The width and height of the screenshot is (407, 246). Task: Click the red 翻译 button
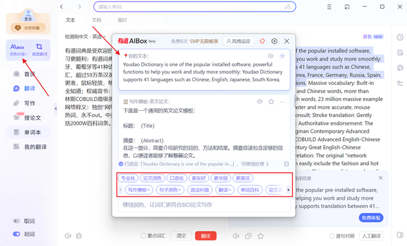(x=206, y=236)
